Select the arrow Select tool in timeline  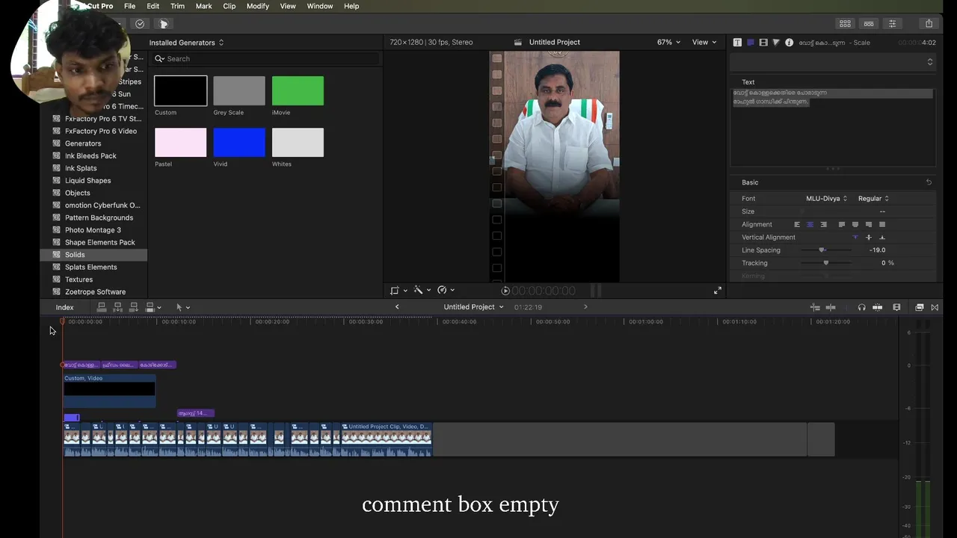tap(179, 307)
